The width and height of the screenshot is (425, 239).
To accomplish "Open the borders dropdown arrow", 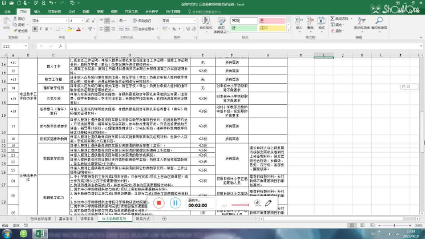I will tap(62, 29).
